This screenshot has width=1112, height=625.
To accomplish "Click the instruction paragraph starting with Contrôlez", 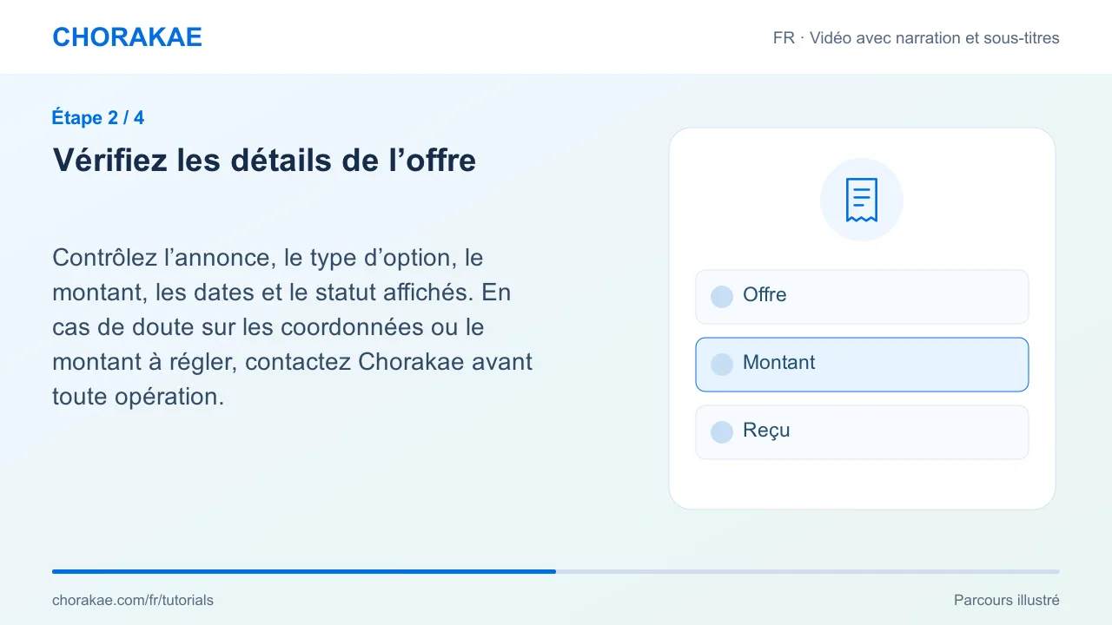I will point(293,327).
